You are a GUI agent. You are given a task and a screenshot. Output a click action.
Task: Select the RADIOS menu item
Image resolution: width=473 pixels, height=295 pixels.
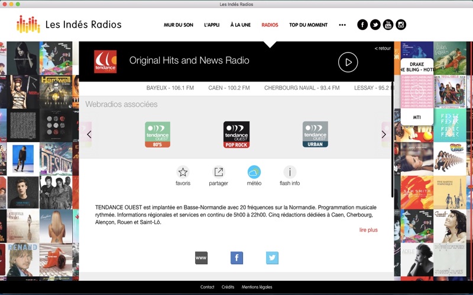[x=270, y=25]
